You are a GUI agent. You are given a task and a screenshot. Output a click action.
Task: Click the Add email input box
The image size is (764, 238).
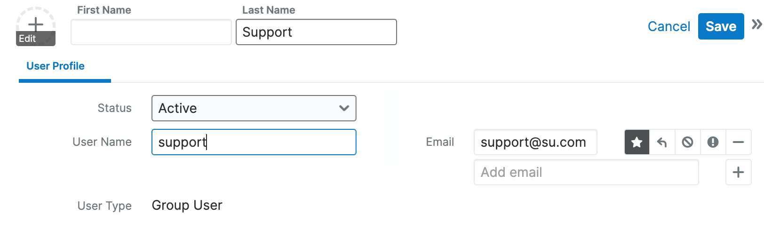click(x=586, y=172)
